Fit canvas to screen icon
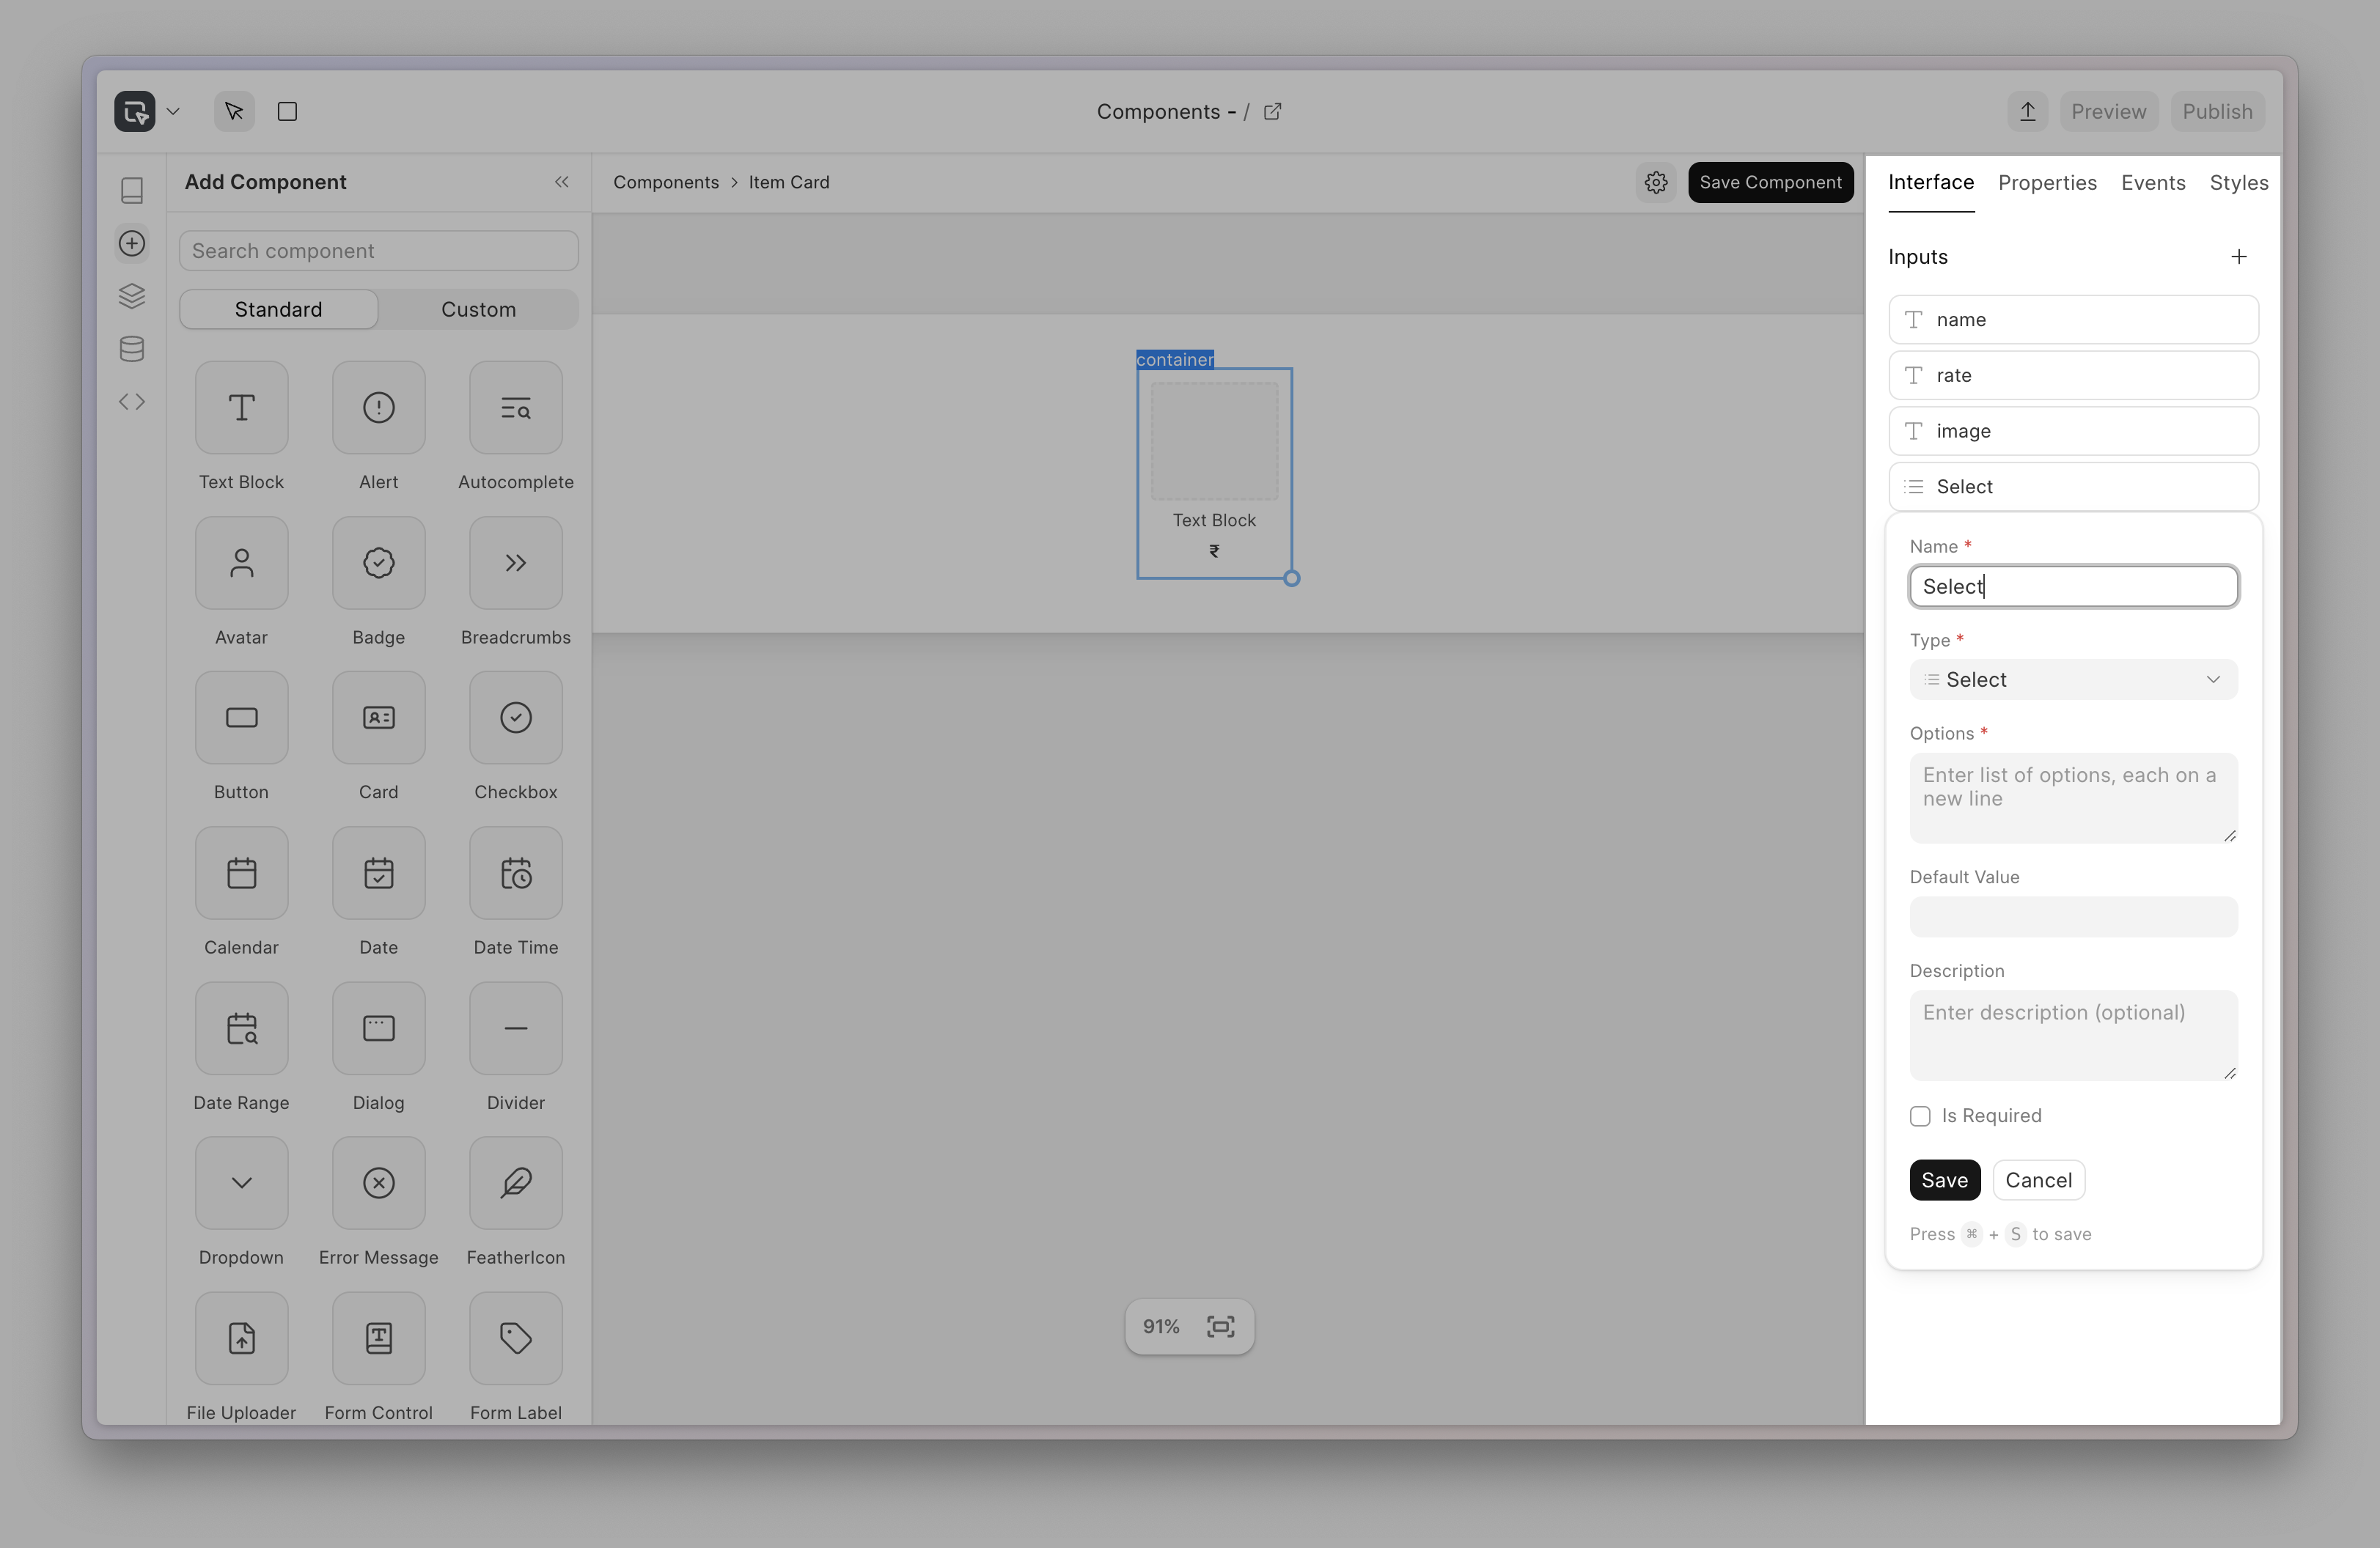This screenshot has width=2380, height=1548. coord(1220,1326)
